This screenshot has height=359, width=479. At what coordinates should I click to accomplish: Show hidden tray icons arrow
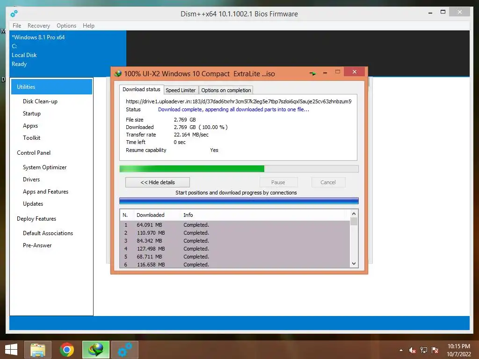[401, 350]
